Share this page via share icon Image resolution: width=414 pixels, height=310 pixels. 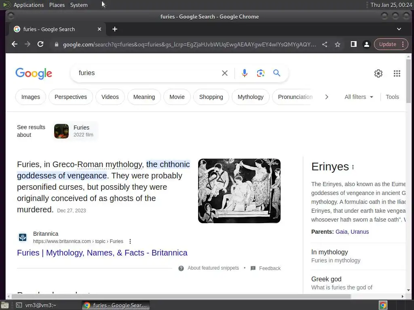(x=325, y=44)
